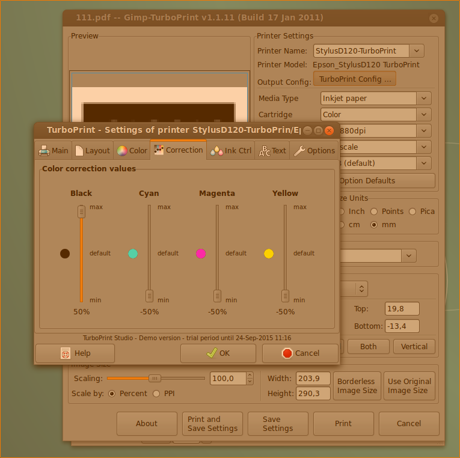Image resolution: width=460 pixels, height=458 pixels.
Task: Click the Black correction slider handle
Action: point(82,212)
